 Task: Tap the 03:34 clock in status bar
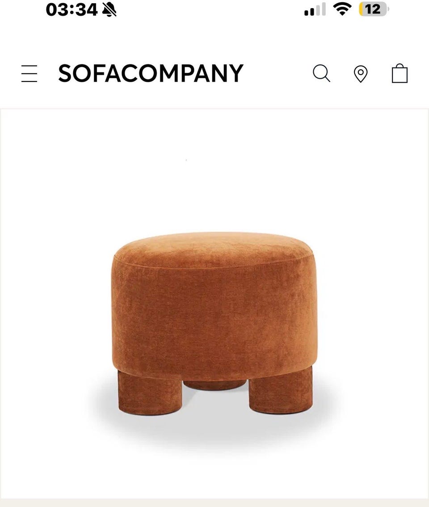click(x=71, y=10)
